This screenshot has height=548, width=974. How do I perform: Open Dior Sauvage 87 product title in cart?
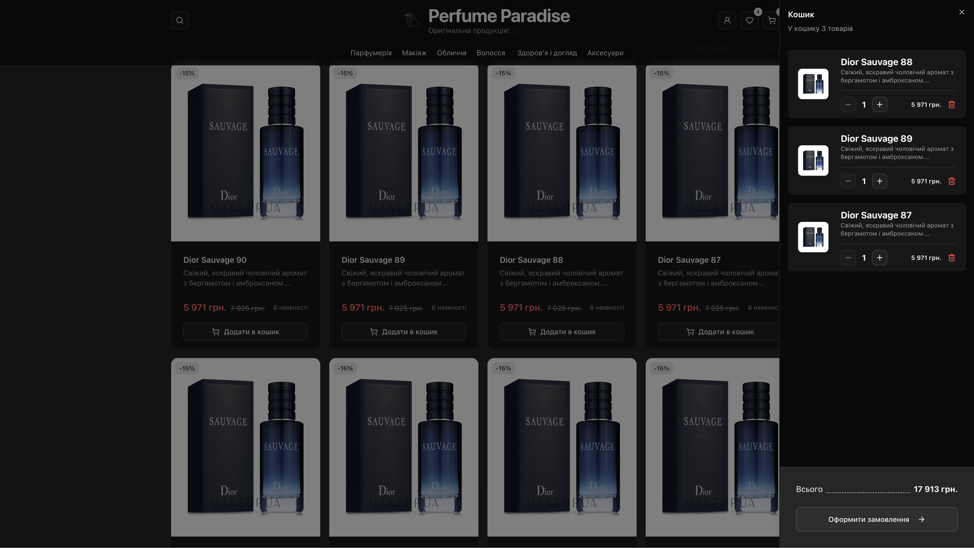click(876, 215)
